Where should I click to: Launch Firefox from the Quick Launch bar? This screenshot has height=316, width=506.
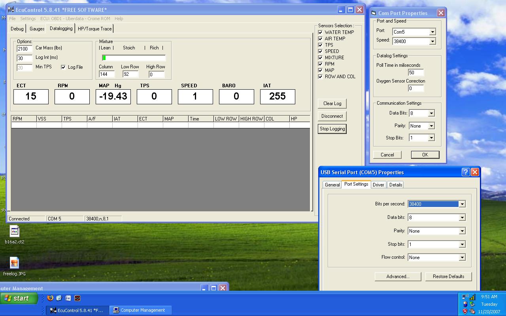click(50, 298)
